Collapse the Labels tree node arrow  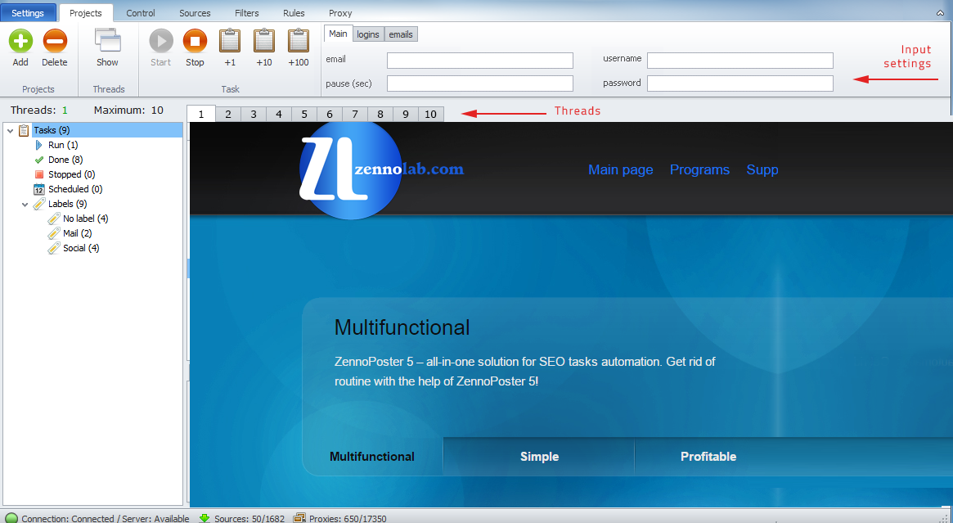coord(25,205)
